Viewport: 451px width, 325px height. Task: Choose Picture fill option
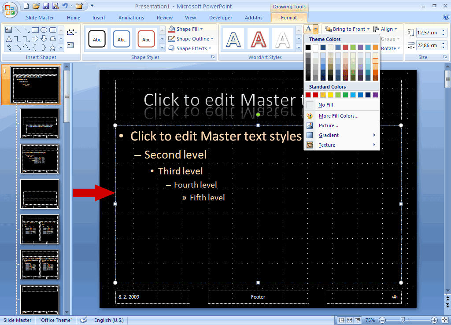coord(342,126)
